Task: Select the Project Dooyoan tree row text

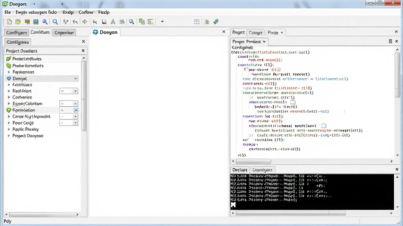Action: [x=28, y=135]
